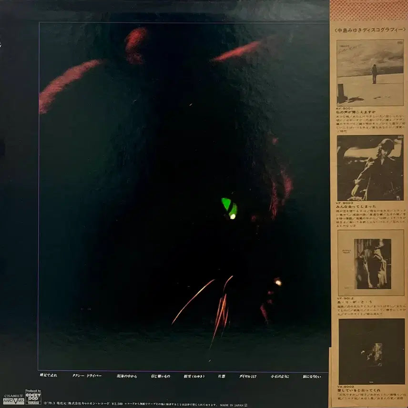408x408 pixels.
Task: Click track title ダイヤル117
Action: 248,376
